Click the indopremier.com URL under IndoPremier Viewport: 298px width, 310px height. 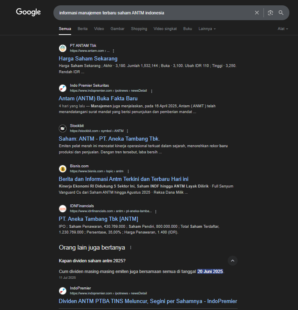tap(108, 293)
